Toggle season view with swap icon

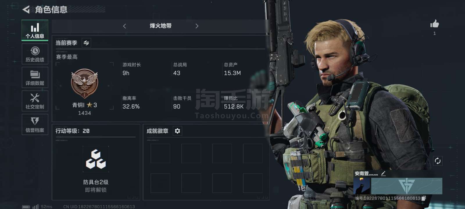(x=86, y=43)
